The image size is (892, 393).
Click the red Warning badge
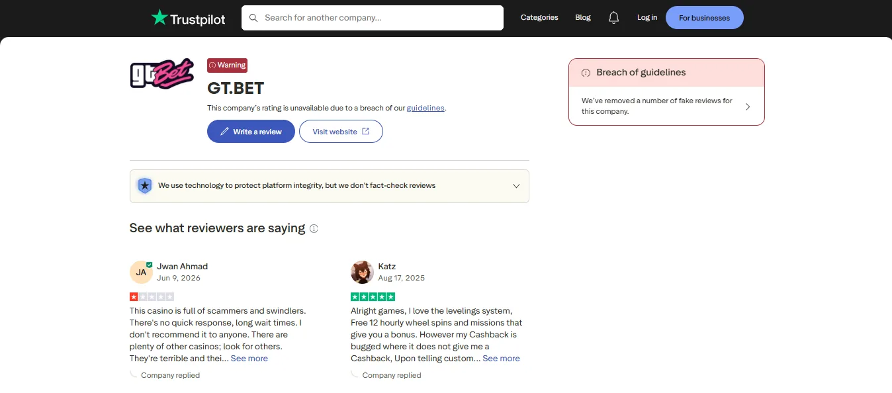pyautogui.click(x=227, y=65)
